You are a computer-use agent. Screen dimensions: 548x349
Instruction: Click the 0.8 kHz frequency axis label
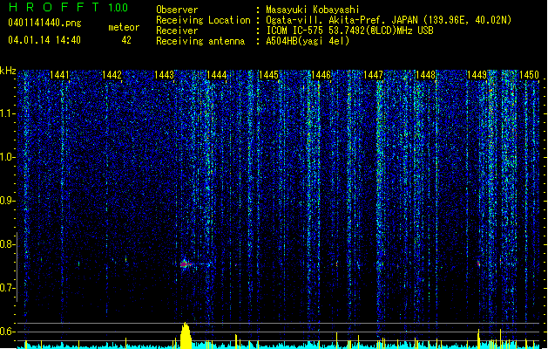coord(8,244)
